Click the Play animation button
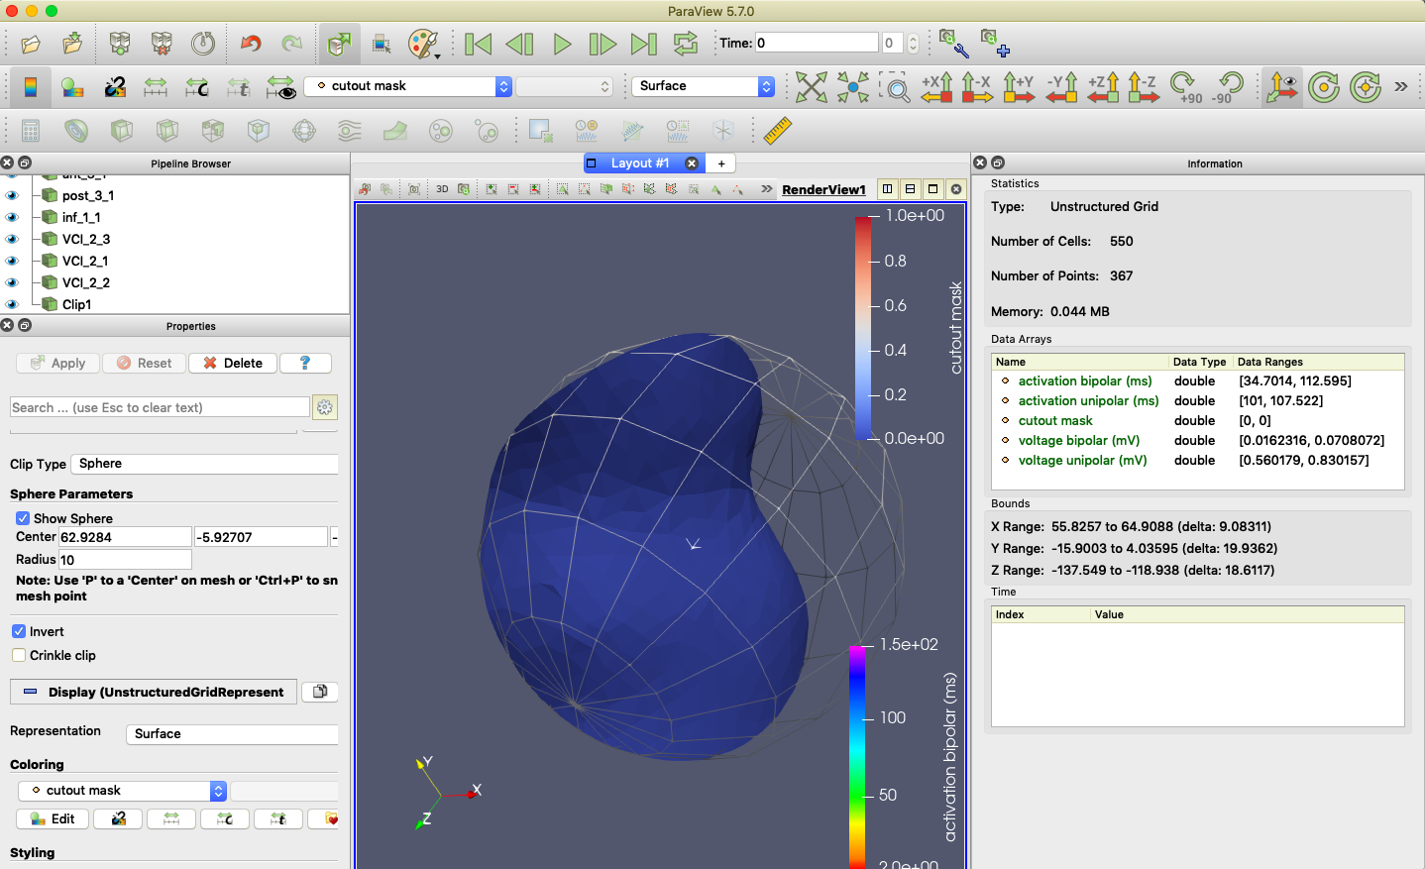This screenshot has height=869, width=1425. [562, 44]
